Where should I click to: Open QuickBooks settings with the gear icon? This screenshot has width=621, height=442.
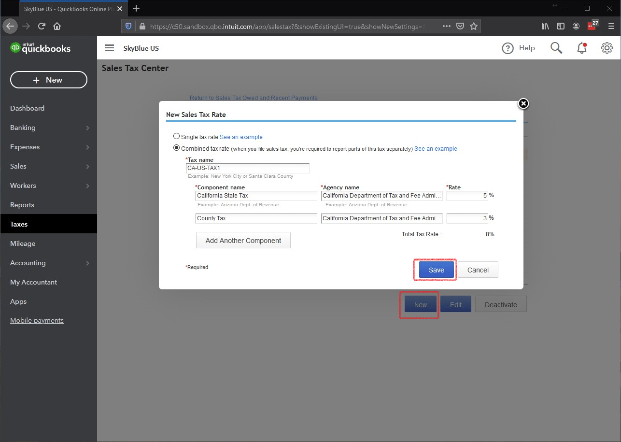coord(607,48)
